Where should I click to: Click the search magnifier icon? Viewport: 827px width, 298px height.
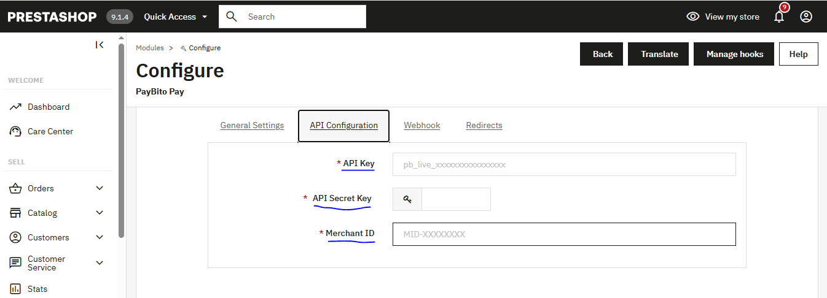[x=232, y=17]
